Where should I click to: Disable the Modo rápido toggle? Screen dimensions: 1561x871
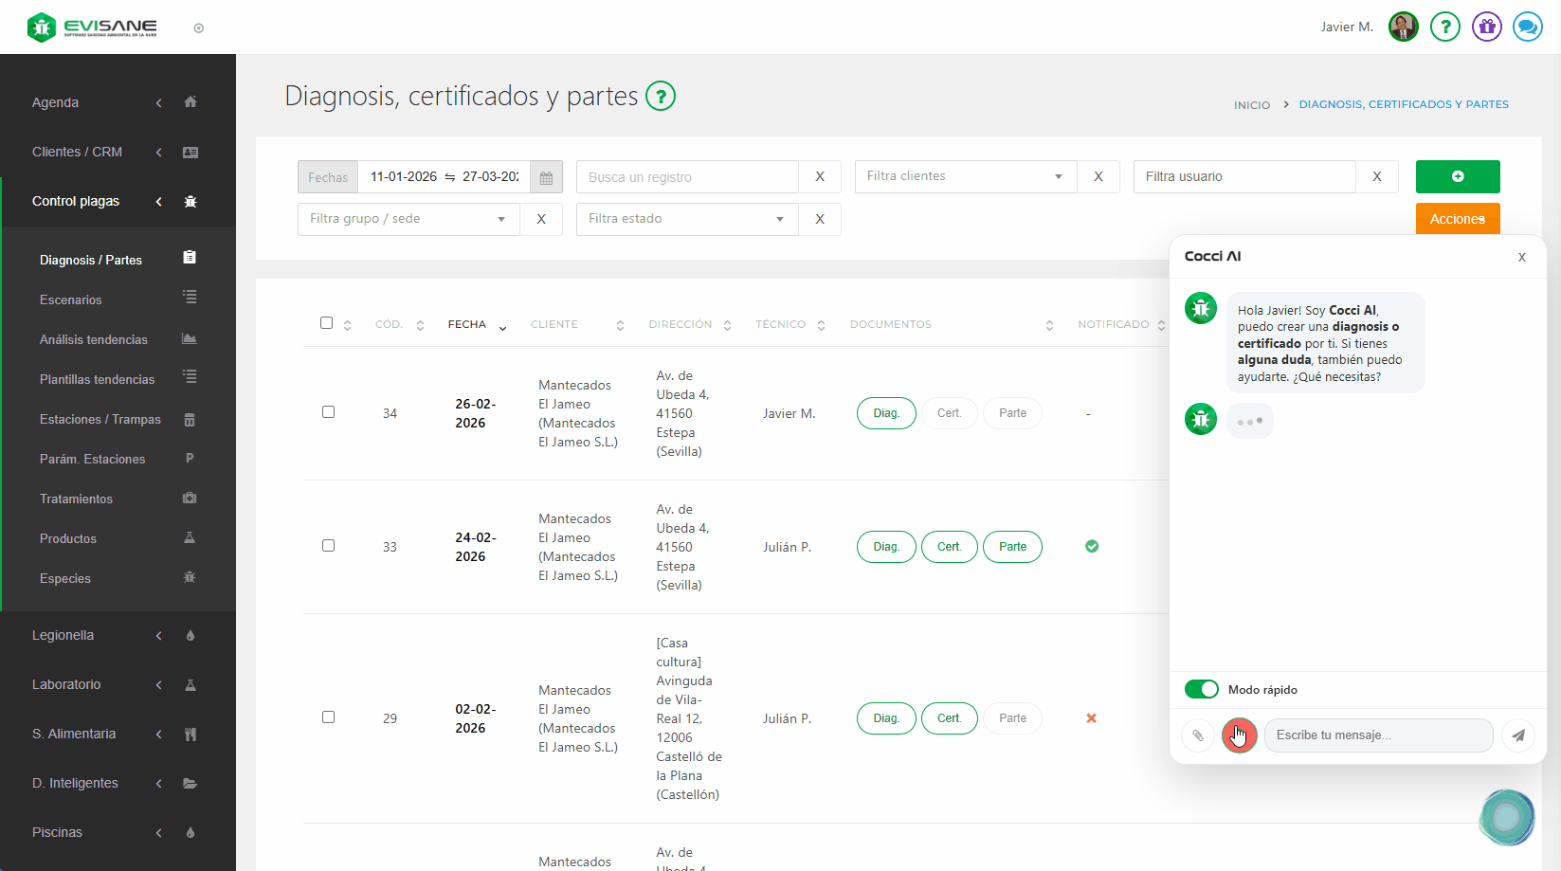pyautogui.click(x=1201, y=689)
